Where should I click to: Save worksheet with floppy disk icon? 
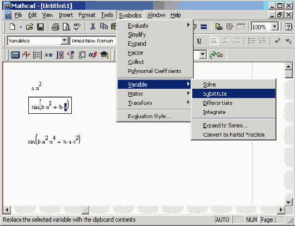click(x=40, y=27)
